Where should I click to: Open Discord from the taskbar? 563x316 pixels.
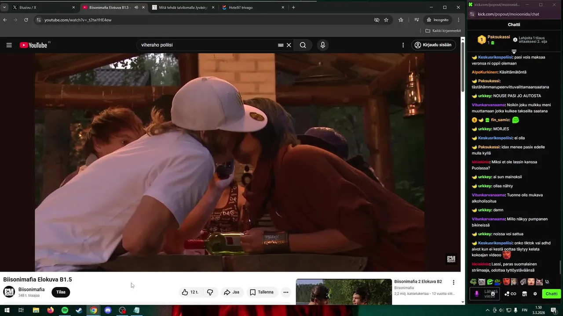[108, 310]
